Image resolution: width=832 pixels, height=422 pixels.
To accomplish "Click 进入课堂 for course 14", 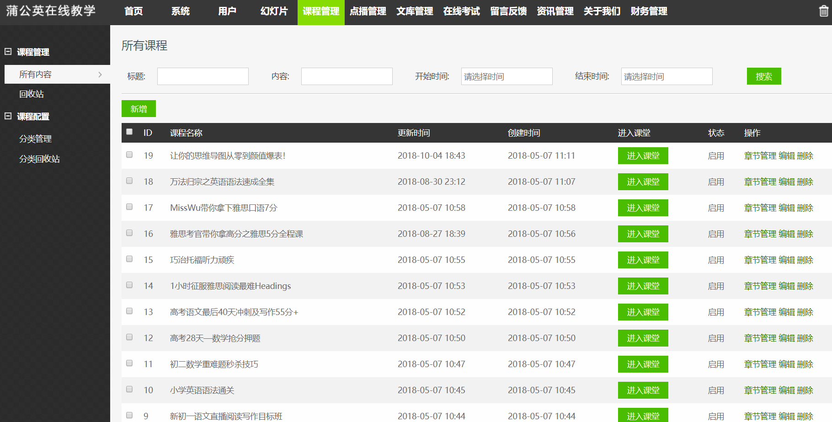I will click(643, 286).
